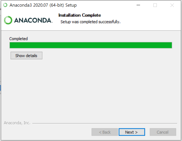This screenshot has width=182, height=141.
Task: Click the Anaconda icon in the title bar
Action: coord(5,5)
